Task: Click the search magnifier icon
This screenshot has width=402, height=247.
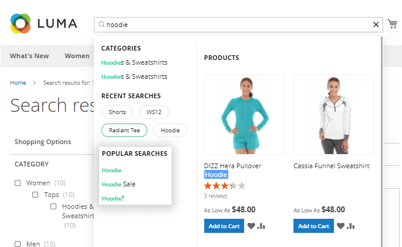Action: coord(101,25)
